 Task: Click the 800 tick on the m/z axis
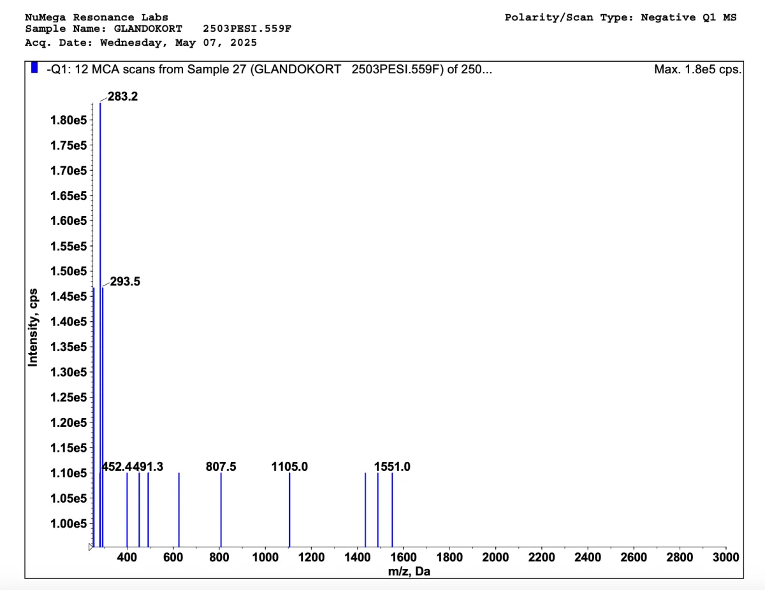pos(219,558)
